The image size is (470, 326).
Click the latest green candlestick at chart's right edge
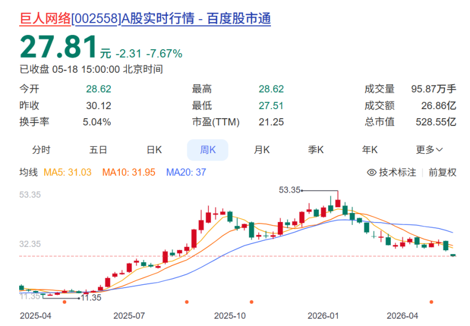[453, 255]
